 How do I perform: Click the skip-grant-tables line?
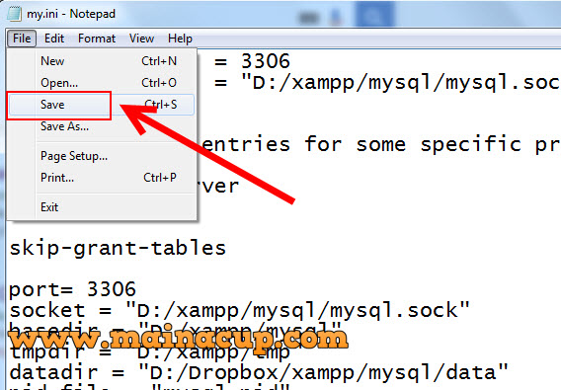(118, 248)
